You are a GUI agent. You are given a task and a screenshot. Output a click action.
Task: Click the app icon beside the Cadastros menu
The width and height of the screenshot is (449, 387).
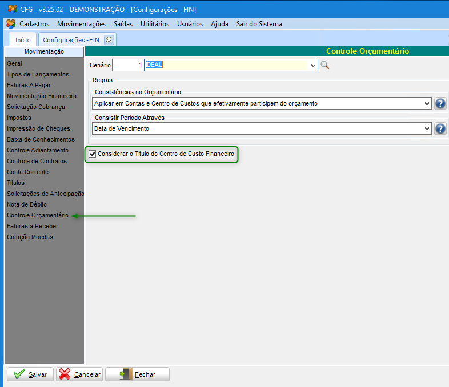pos(11,24)
